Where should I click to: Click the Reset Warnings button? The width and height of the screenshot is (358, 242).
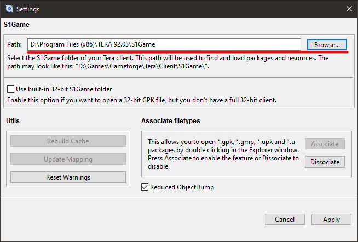(x=68, y=177)
